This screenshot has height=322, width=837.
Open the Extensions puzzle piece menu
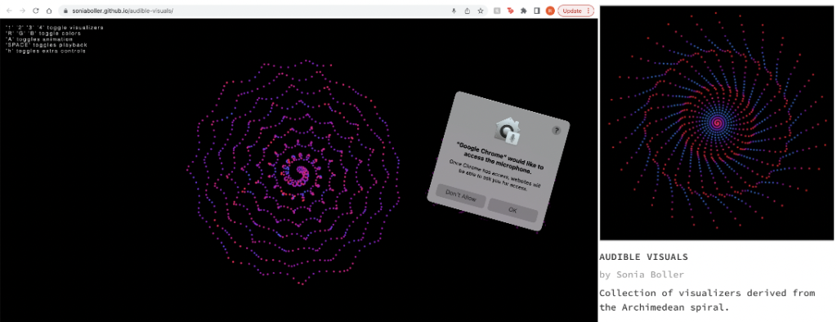pyautogui.click(x=524, y=11)
